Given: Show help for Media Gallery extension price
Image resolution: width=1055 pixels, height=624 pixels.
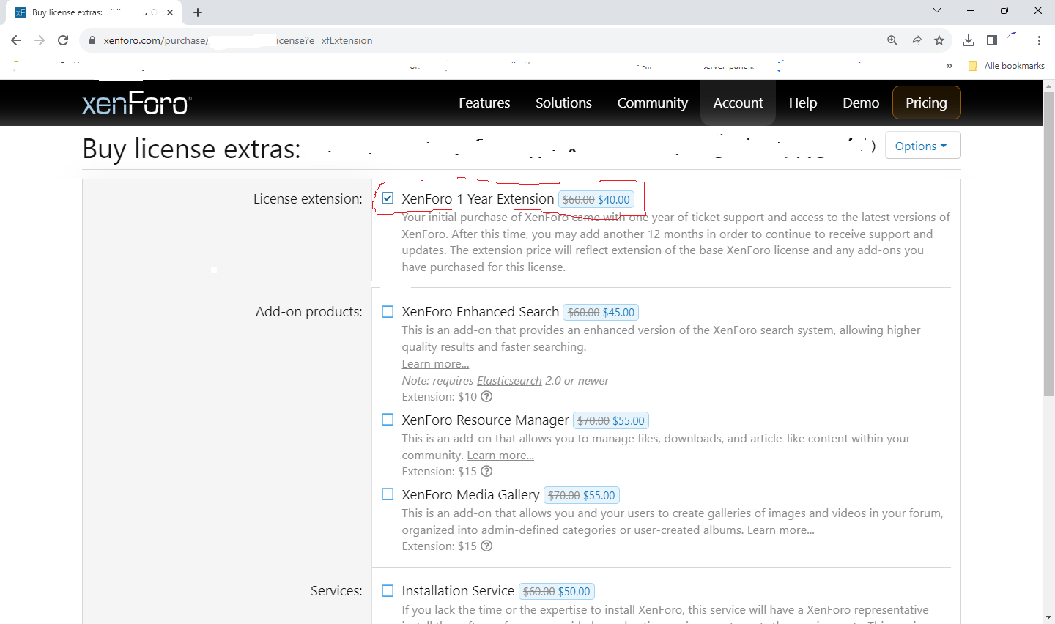Looking at the screenshot, I should tap(486, 546).
